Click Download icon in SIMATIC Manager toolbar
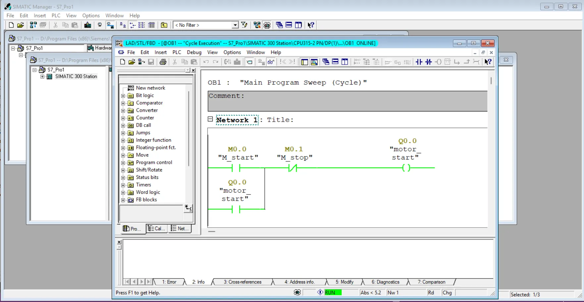The height and width of the screenshot is (302, 584). coord(87,25)
